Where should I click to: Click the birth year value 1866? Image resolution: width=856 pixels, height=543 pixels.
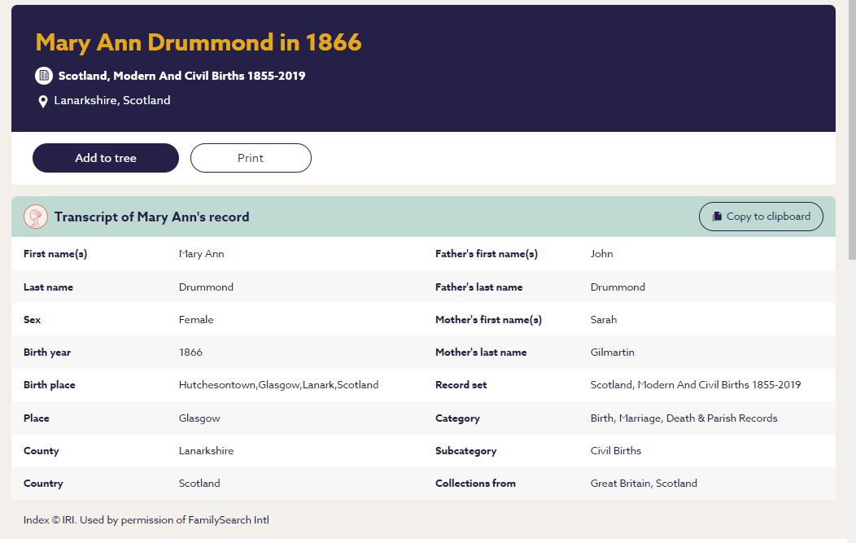[190, 353]
